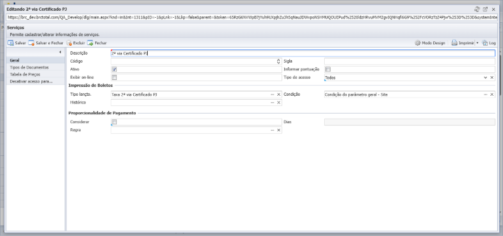The image size is (503, 236).
Task: Open the Regra lookup ellipsis
Action: coord(272,130)
